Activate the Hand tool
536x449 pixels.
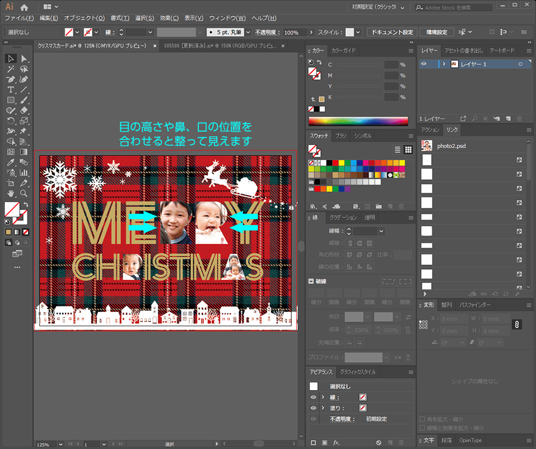click(x=11, y=193)
